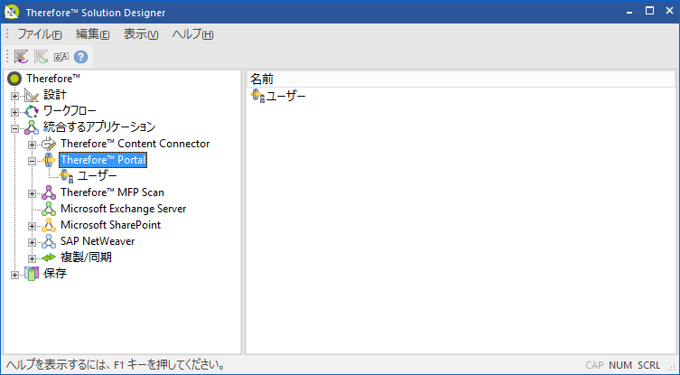
Task: Click the ユーザー icon in right list
Action: click(x=257, y=96)
